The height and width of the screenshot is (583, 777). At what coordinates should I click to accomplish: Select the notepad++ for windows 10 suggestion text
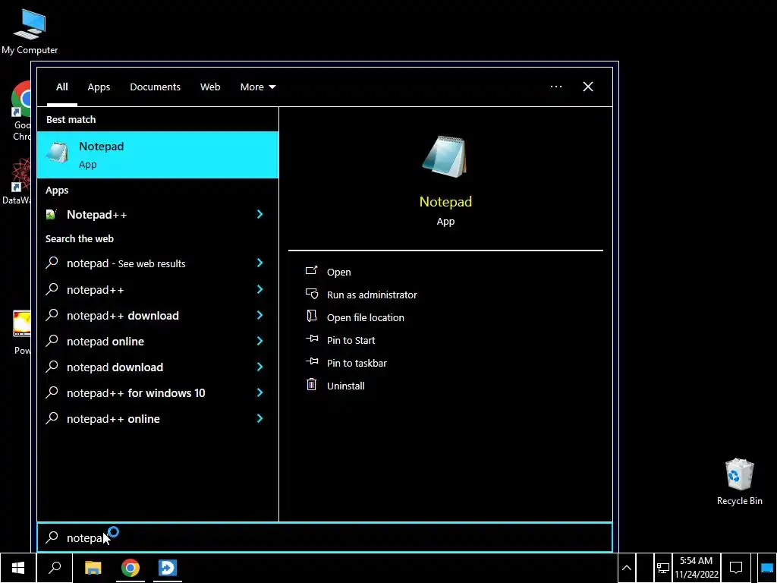(136, 392)
